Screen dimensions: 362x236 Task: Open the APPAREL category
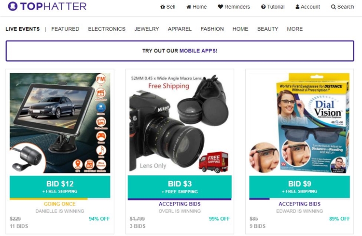(180, 29)
